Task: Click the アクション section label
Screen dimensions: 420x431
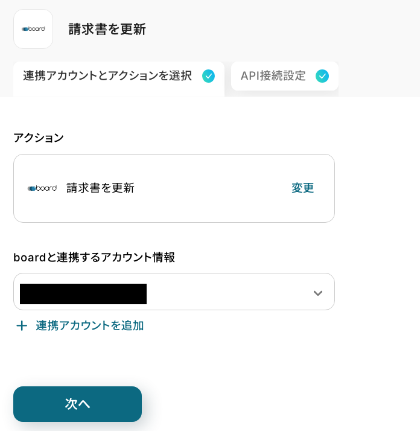Action: pos(38,138)
